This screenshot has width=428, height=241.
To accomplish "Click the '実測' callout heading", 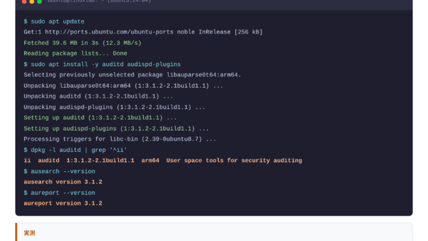I will pyautogui.click(x=29, y=233).
